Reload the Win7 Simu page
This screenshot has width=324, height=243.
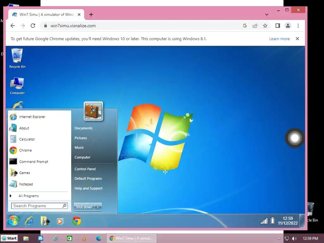point(33,26)
